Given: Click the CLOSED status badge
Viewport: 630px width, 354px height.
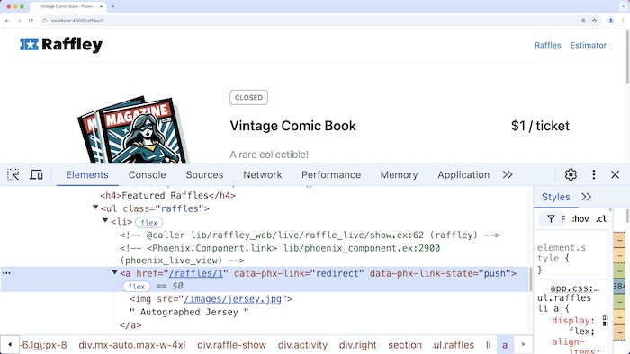Looking at the screenshot, I should (x=248, y=97).
